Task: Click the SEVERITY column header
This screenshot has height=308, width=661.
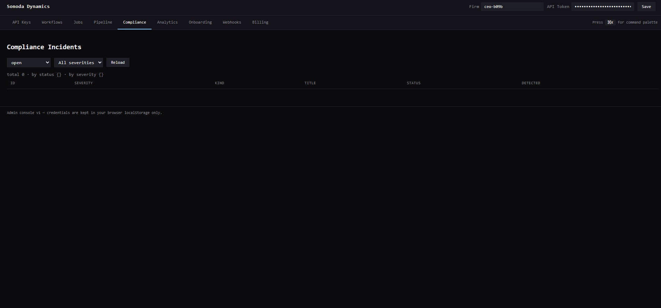Action: (84, 83)
